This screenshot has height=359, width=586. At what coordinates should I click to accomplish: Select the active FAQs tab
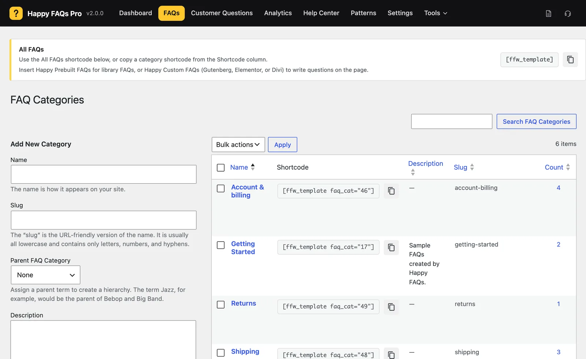[171, 13]
